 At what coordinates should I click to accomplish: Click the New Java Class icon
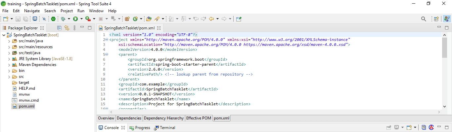pyautogui.click(x=135, y=19)
